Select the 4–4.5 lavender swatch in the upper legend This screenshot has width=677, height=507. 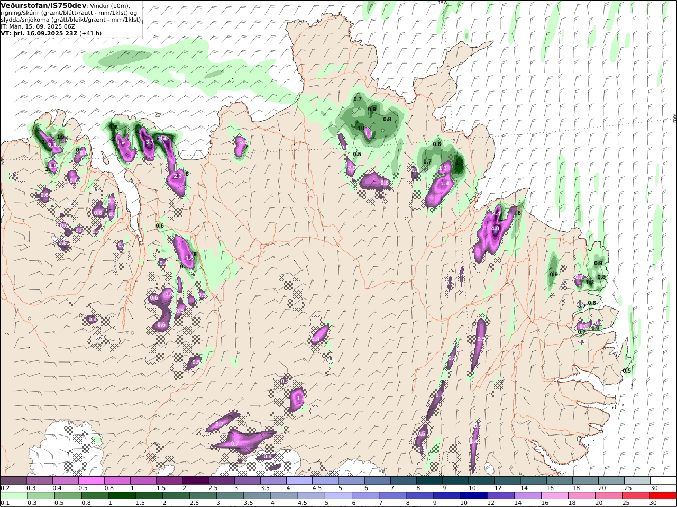[299, 480]
